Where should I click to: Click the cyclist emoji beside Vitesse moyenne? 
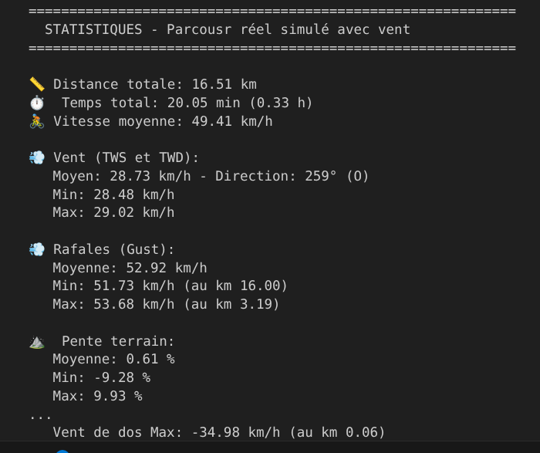[x=37, y=121]
